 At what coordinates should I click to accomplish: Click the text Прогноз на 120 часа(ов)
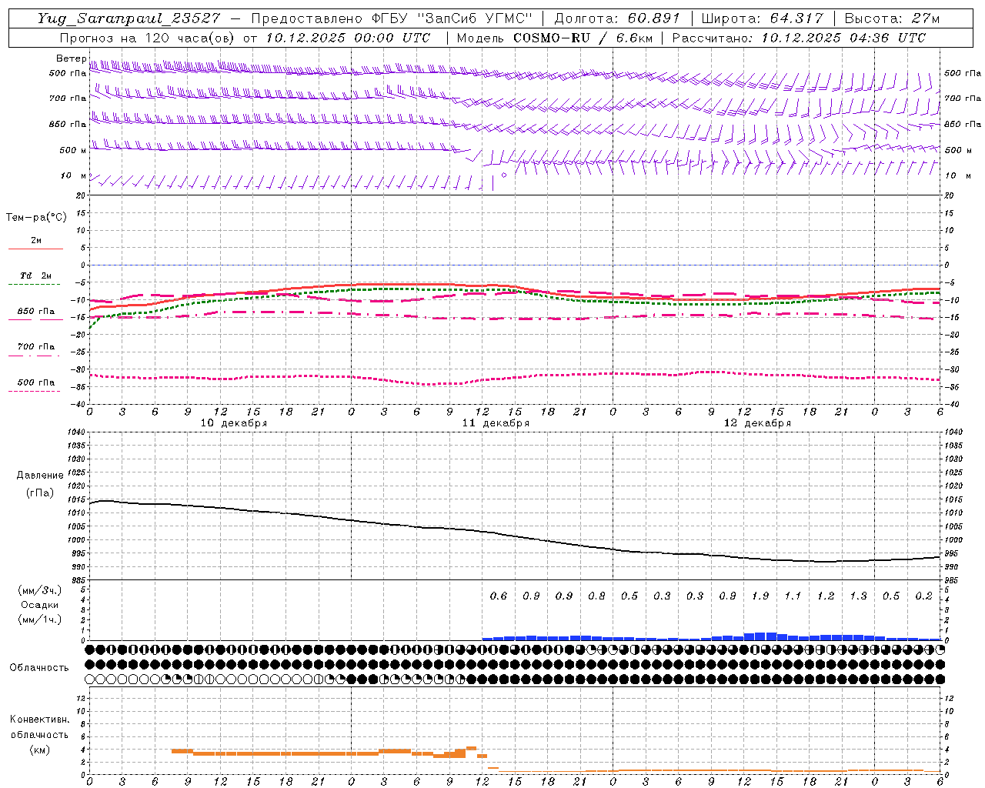pos(148,38)
